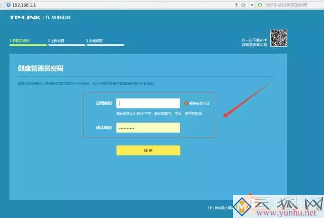This screenshot has width=324, height=218.
Task: Click the browser search box
Action: [x=290, y=5]
